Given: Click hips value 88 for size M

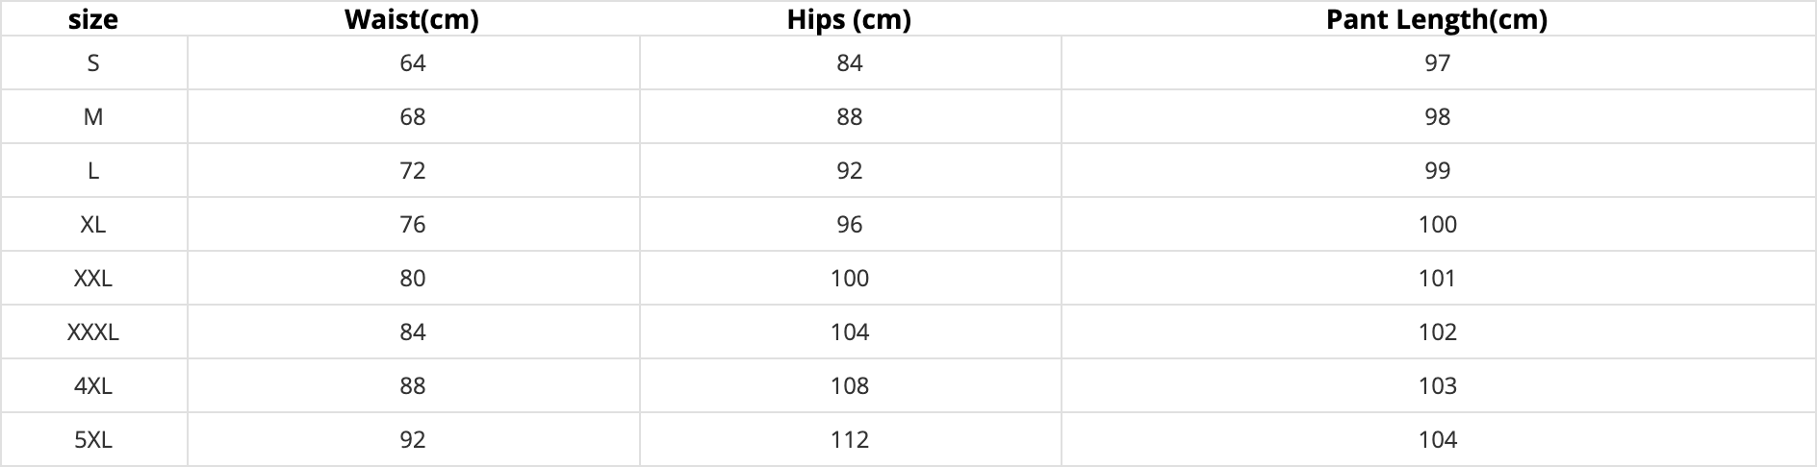Looking at the screenshot, I should (850, 117).
